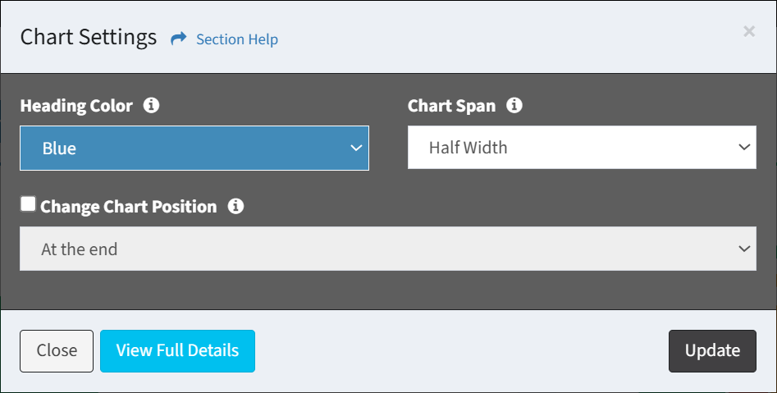Click the Chart Span info icon
The width and height of the screenshot is (777, 393).
click(514, 105)
